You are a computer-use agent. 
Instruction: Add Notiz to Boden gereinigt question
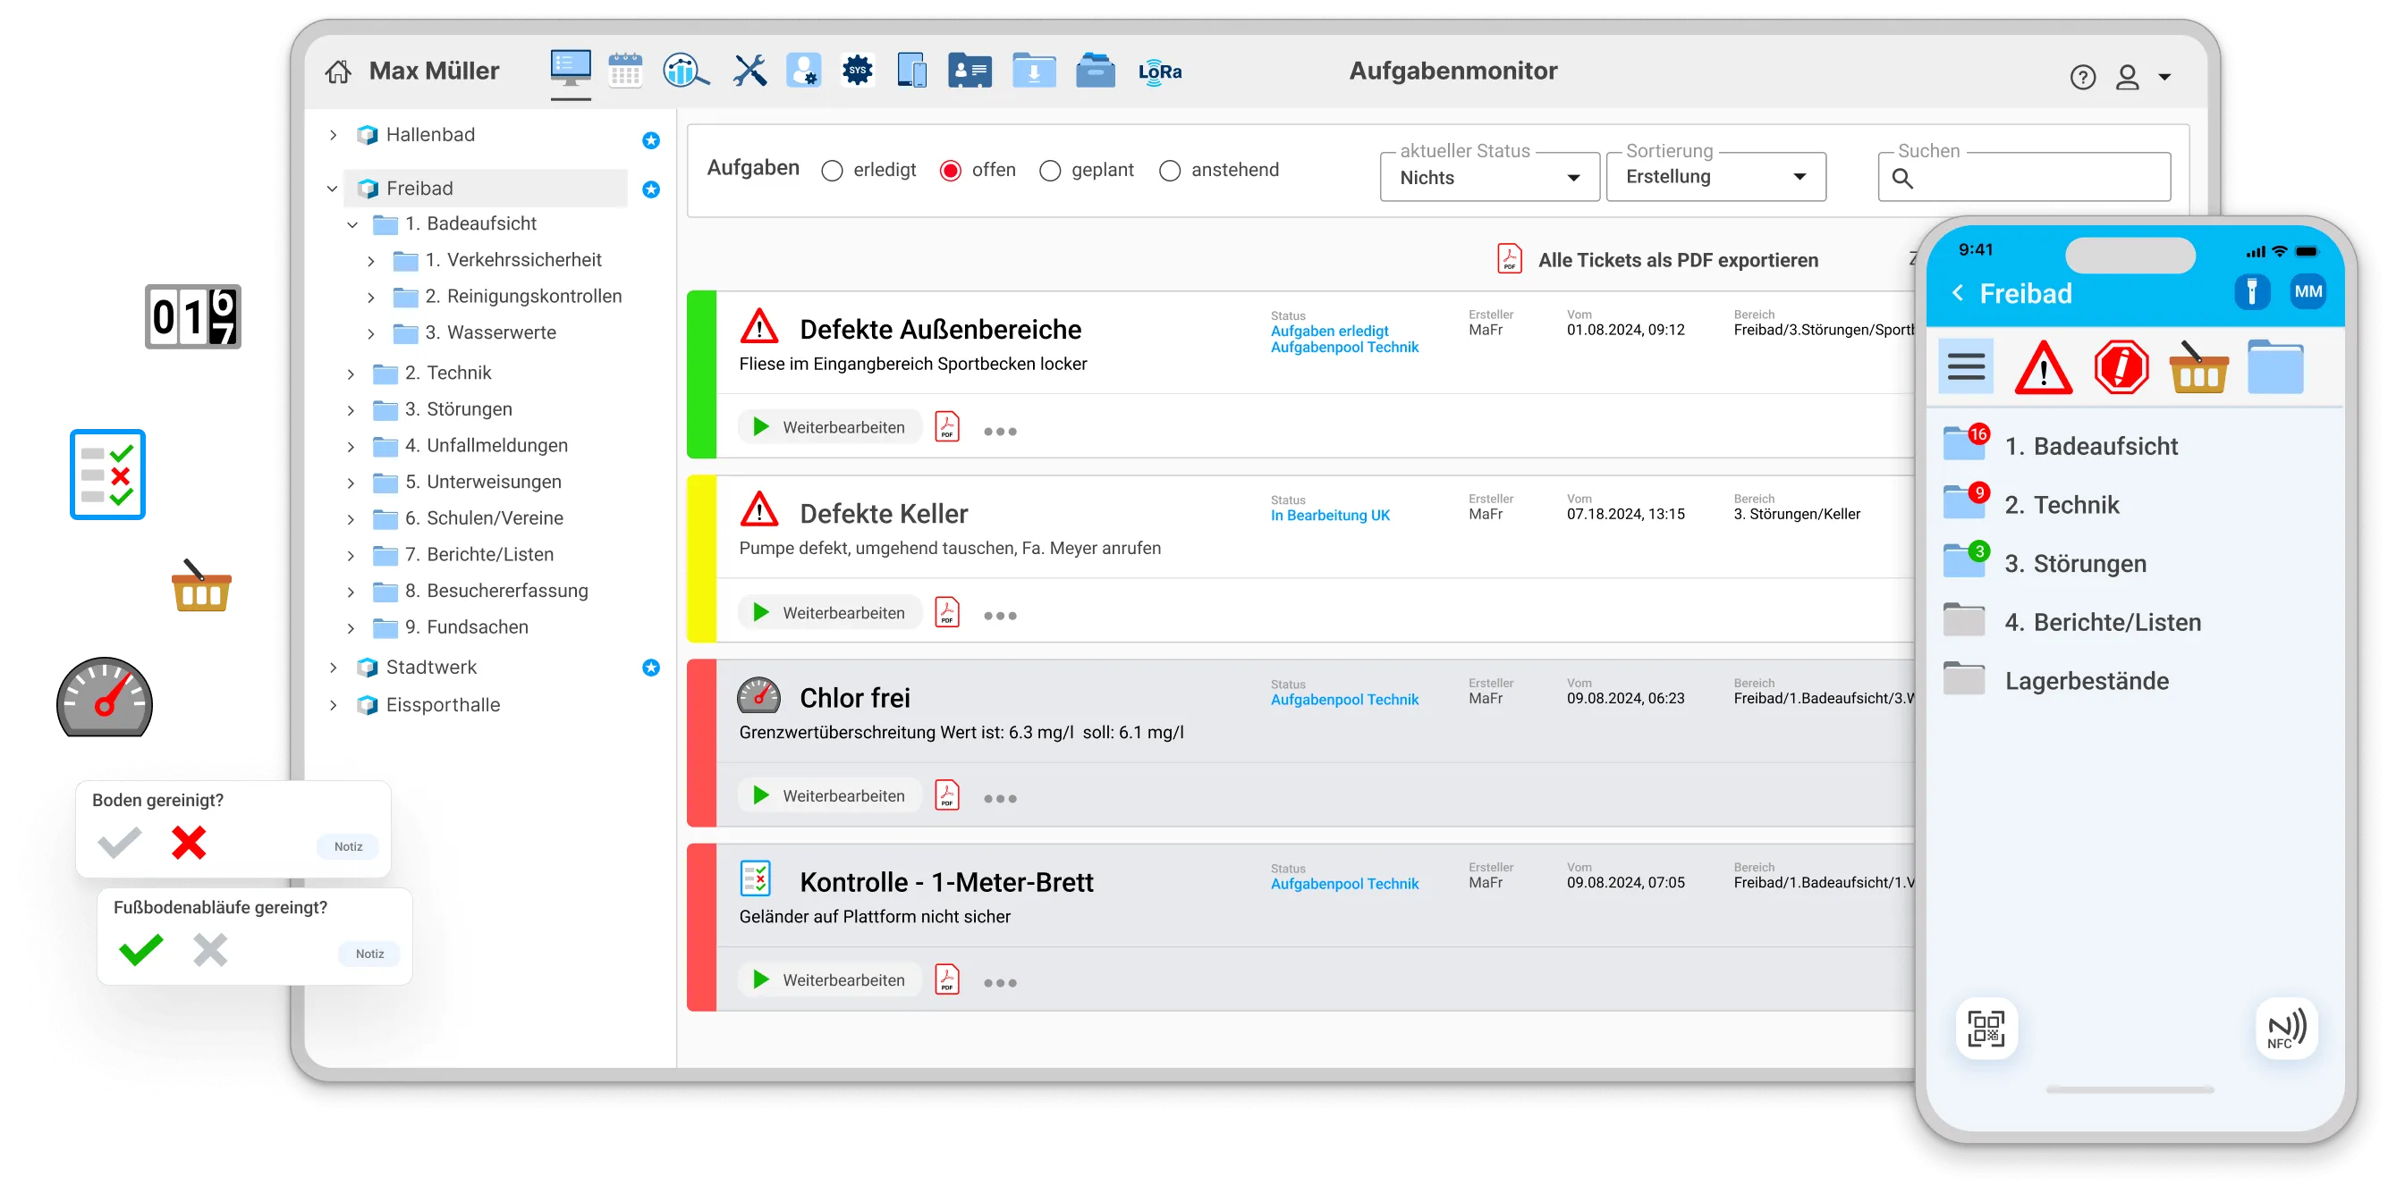point(349,846)
